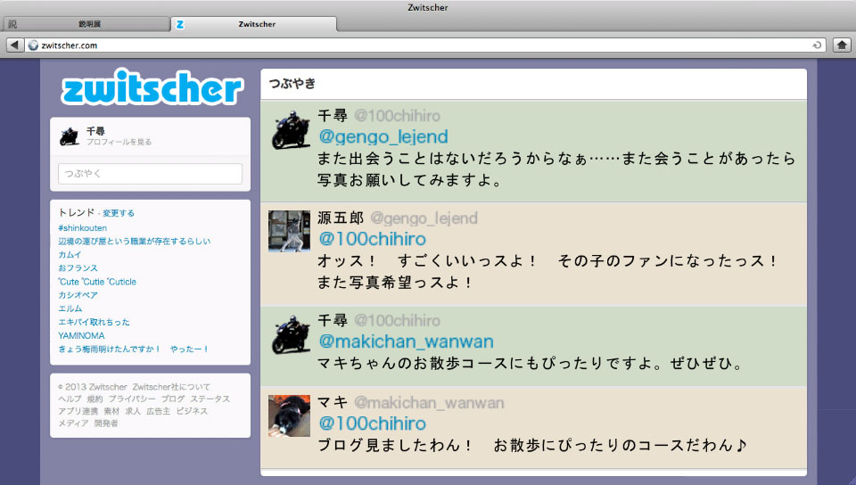The image size is (856, 485).
Task: Switch to the 説明展 browser tab
Action: [87, 24]
